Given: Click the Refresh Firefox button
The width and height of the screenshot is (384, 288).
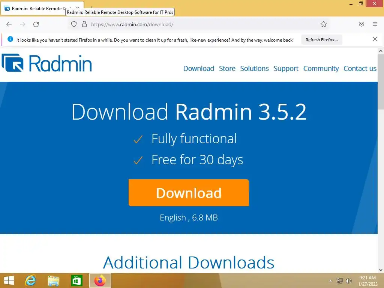Looking at the screenshot, I should pos(321,40).
